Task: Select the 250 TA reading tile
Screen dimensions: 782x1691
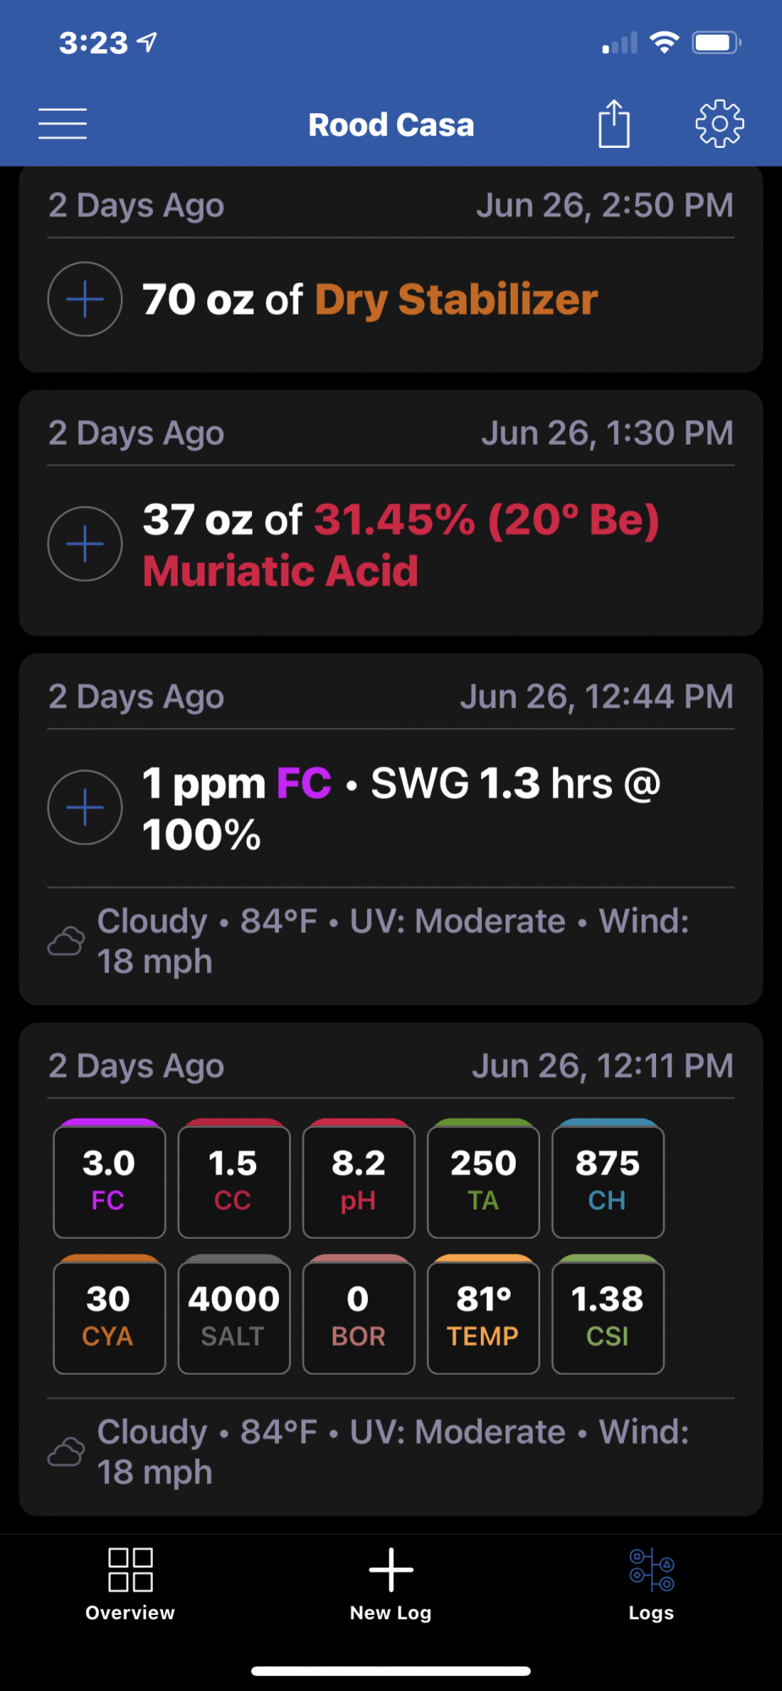Action: pyautogui.click(x=483, y=1179)
